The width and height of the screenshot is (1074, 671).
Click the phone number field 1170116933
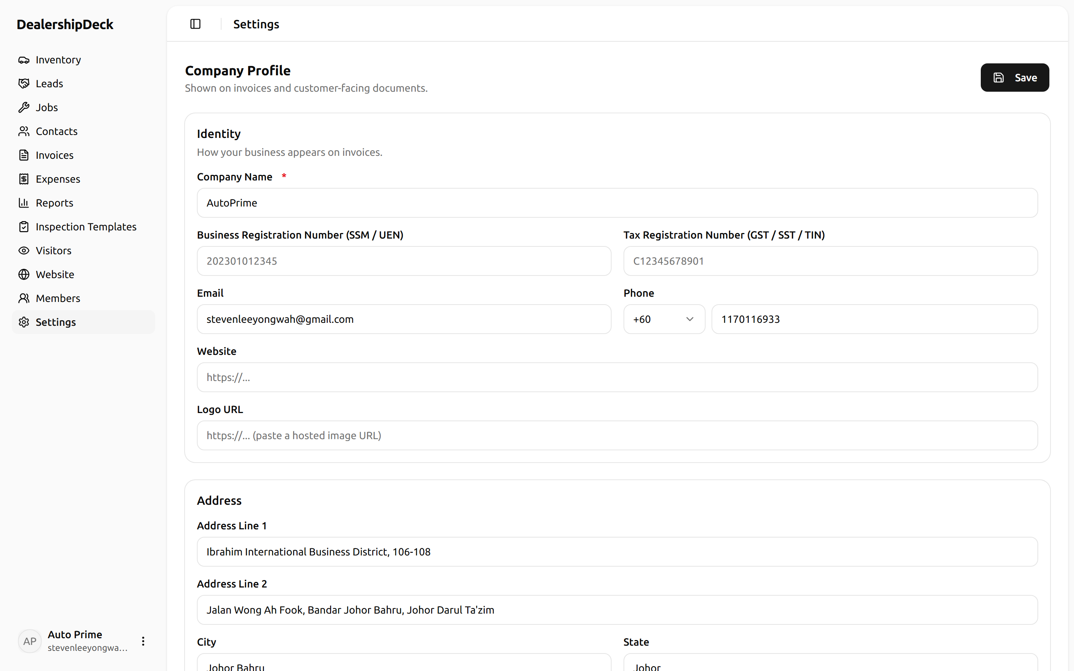pos(874,319)
